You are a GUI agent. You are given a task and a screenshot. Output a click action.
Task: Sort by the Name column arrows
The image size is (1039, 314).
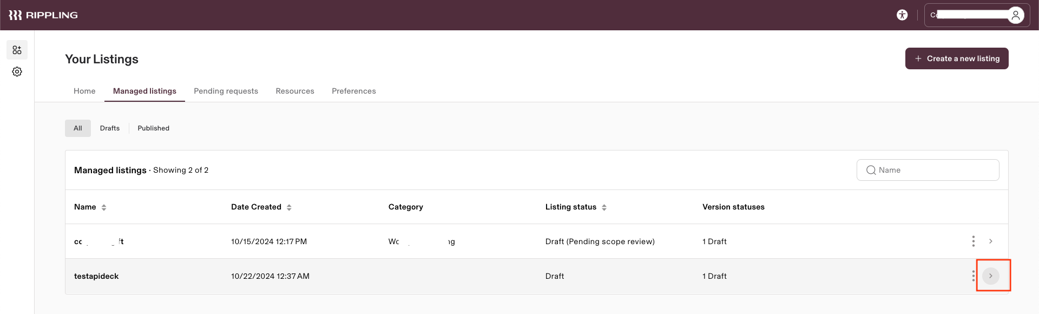pyautogui.click(x=104, y=207)
